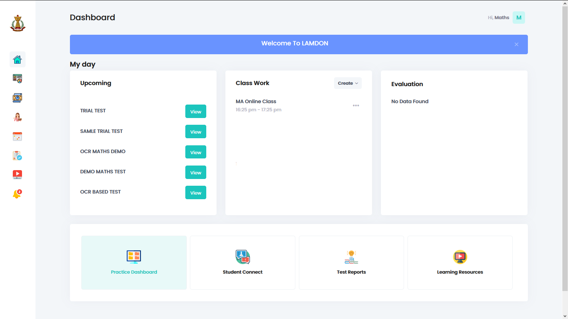The image size is (568, 319).
Task: Click the Hi, Maths greeting text
Action: tap(498, 17)
